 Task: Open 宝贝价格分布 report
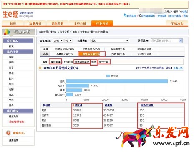144,54
